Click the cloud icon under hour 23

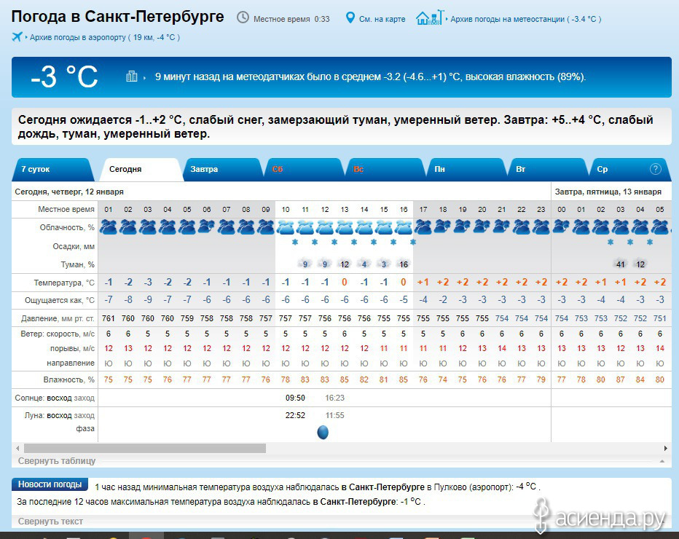pos(541,227)
